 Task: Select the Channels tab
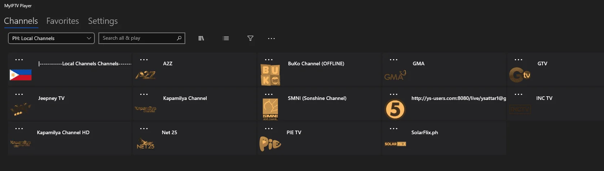coord(21,21)
